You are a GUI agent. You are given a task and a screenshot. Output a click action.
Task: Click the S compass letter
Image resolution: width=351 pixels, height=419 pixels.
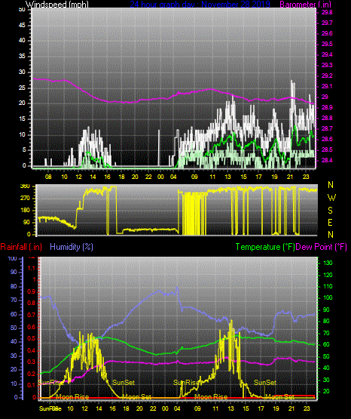coord(330,211)
